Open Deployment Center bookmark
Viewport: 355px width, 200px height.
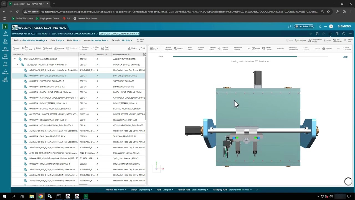(x=48, y=19)
